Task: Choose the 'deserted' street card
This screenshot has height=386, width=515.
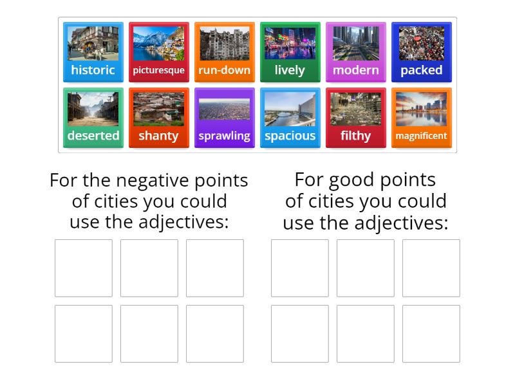Action: point(93,117)
